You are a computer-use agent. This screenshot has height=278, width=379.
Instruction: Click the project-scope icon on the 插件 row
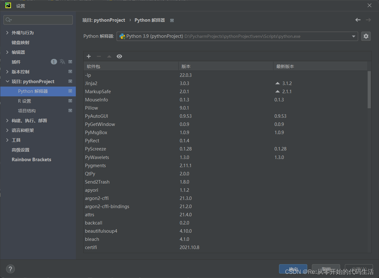(70, 62)
